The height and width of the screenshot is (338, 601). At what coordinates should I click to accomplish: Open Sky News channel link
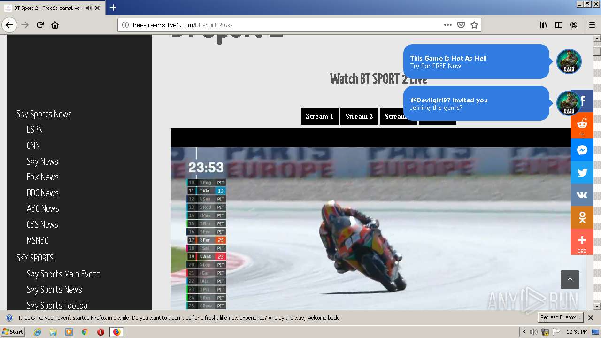(x=42, y=161)
